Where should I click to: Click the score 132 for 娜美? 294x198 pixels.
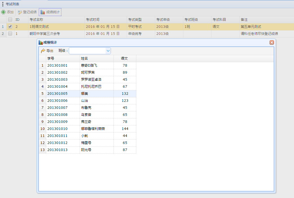(125, 93)
